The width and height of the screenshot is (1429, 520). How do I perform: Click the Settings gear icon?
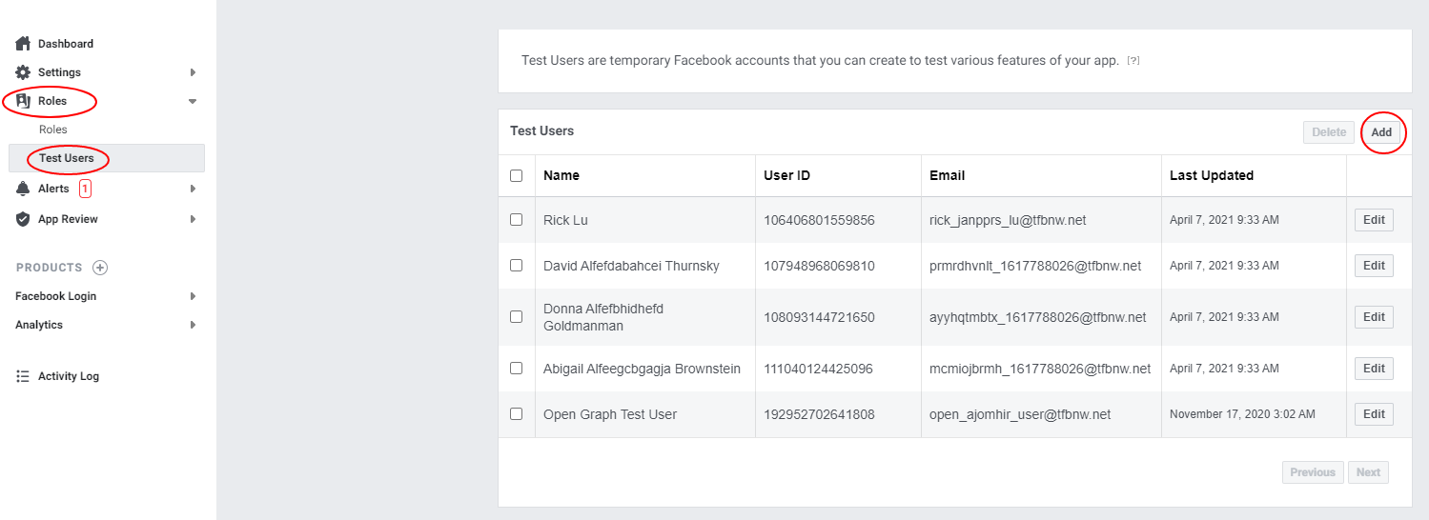(x=23, y=72)
